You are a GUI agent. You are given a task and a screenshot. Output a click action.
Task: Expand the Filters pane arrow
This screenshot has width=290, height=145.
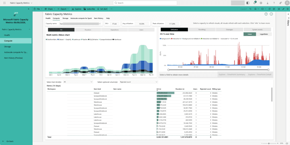(288, 14)
